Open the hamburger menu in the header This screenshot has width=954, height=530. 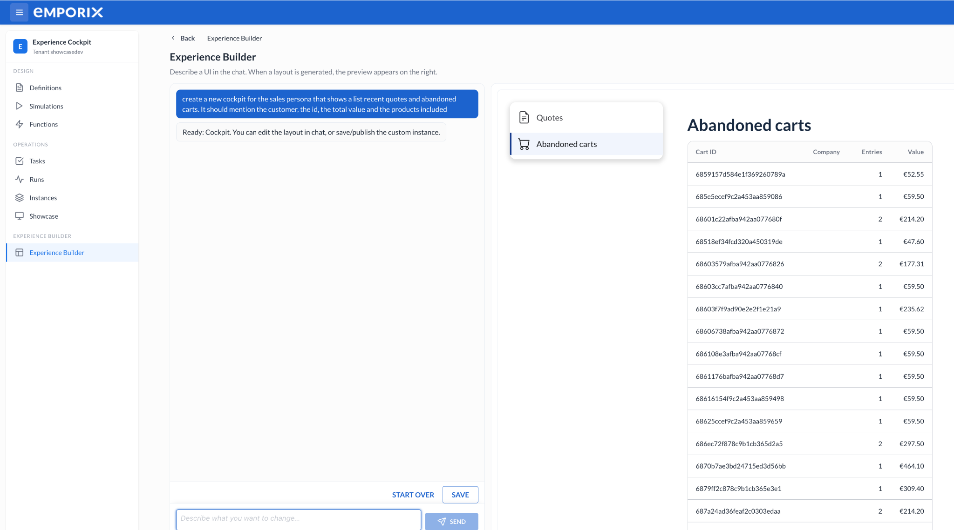[19, 13]
